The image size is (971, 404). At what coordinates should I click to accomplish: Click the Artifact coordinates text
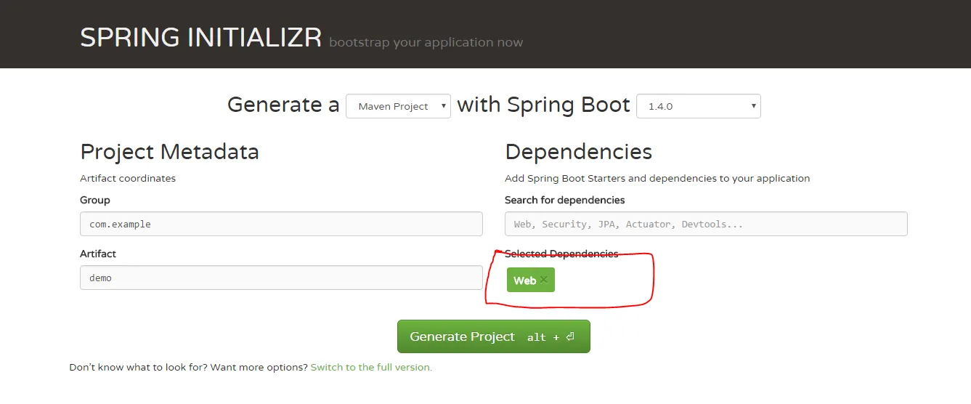click(128, 178)
